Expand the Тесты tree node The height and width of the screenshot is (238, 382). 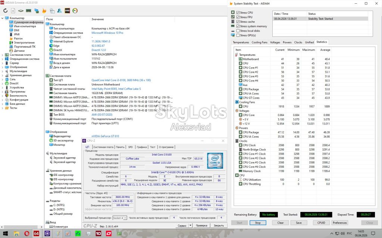click(3, 108)
